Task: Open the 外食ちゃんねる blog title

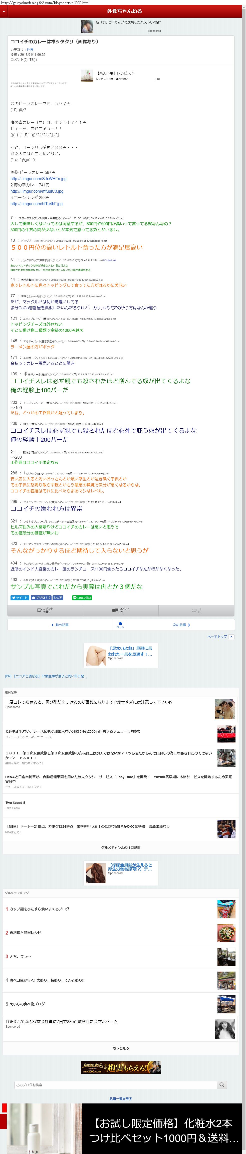Action: coord(124,11)
